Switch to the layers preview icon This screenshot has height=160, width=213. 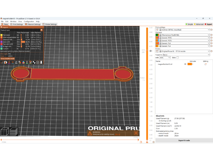pos(14,132)
